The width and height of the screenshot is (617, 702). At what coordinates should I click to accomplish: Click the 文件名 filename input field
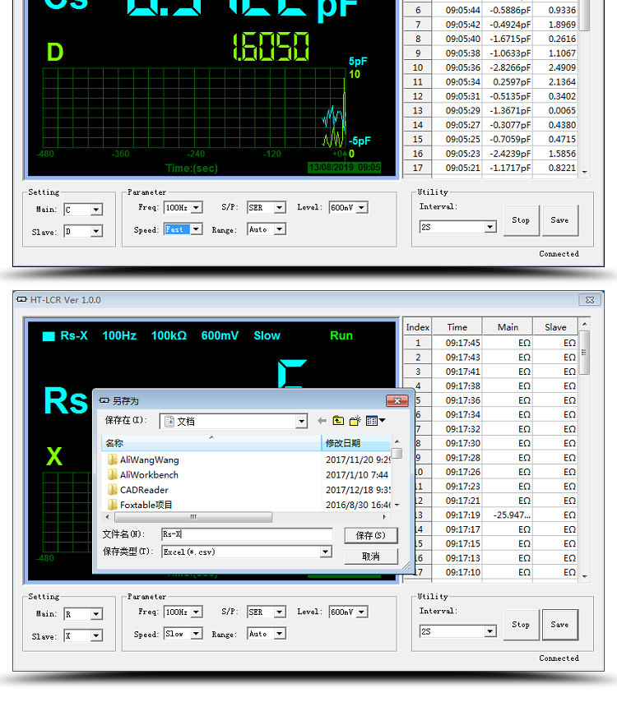click(247, 534)
